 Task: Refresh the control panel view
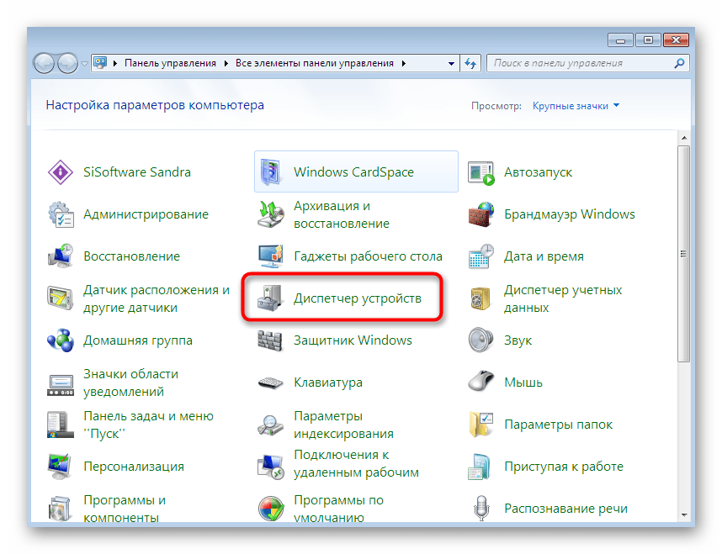[470, 64]
